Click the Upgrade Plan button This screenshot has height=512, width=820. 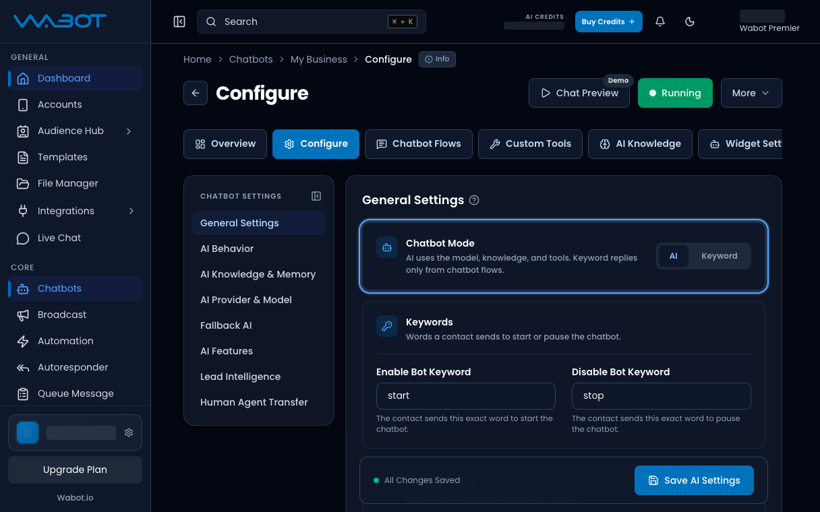(75, 470)
